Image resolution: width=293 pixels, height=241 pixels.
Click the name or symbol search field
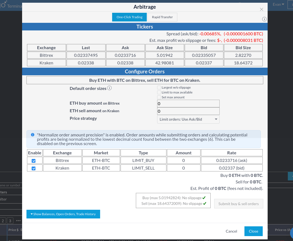(x=11, y=185)
